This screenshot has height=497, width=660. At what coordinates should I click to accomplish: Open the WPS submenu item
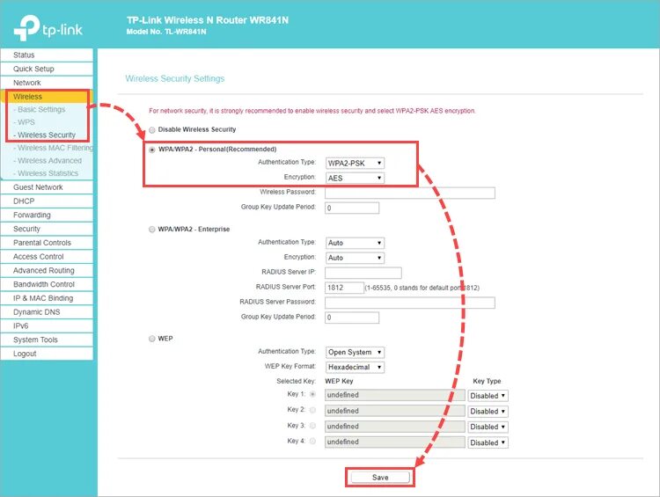click(26, 122)
